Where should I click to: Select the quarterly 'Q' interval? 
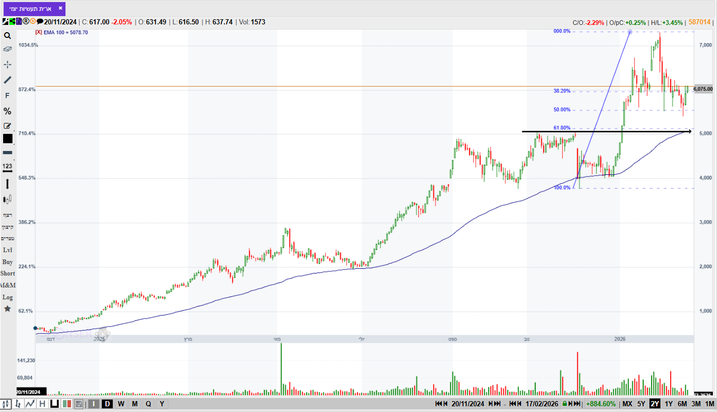(149, 404)
